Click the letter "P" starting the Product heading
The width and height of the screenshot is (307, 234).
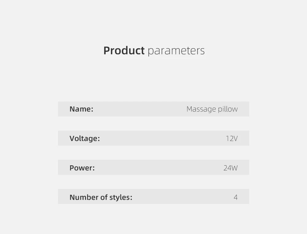click(x=107, y=51)
